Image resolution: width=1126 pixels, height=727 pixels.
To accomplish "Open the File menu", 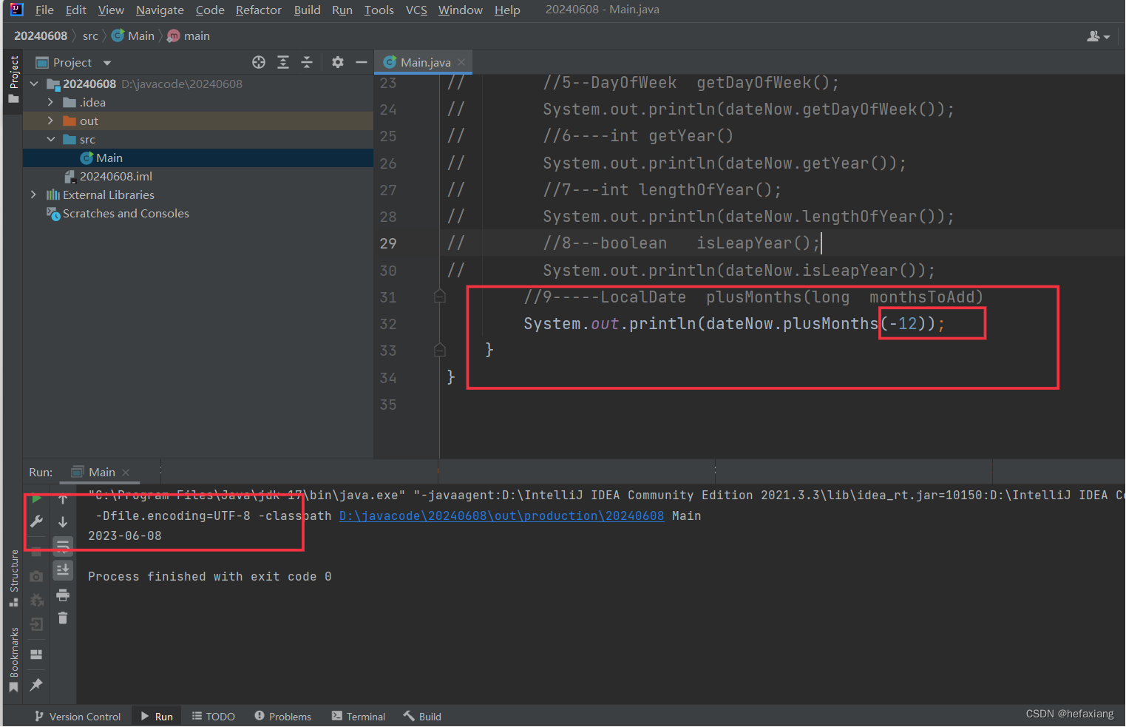I will (x=44, y=10).
